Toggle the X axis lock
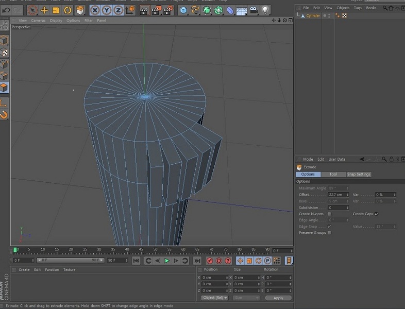405x309 pixels. (95, 10)
